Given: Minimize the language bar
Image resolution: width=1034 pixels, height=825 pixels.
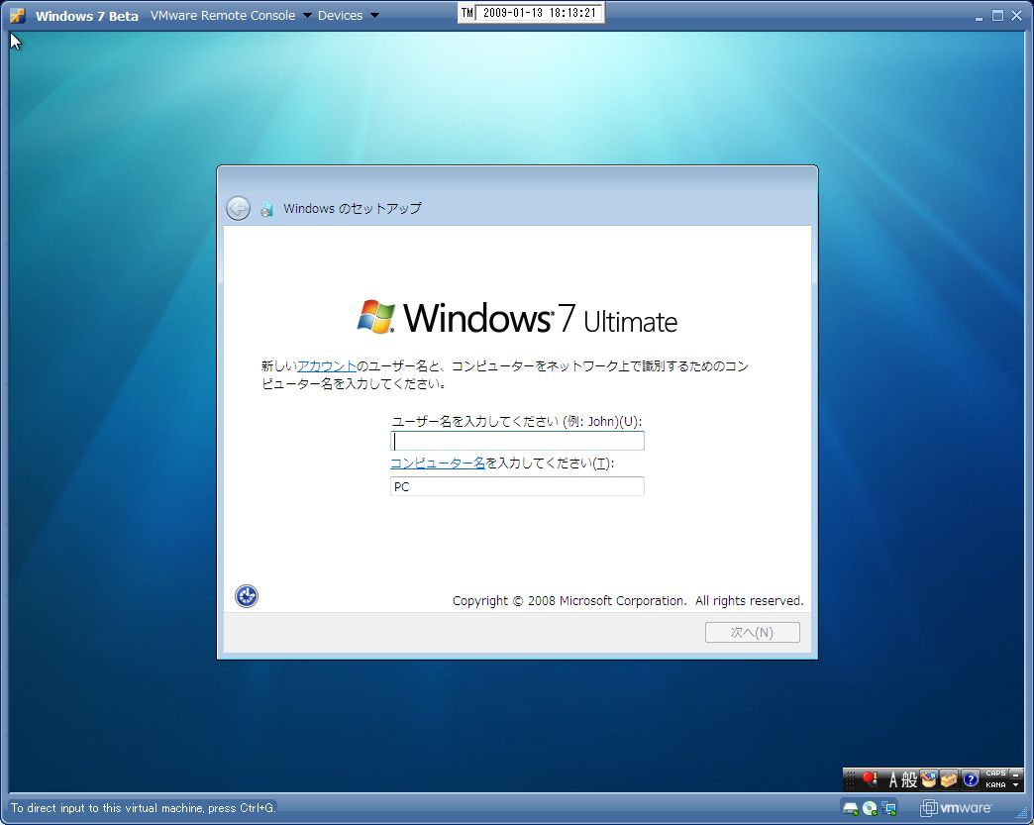Looking at the screenshot, I should click(x=1015, y=774).
